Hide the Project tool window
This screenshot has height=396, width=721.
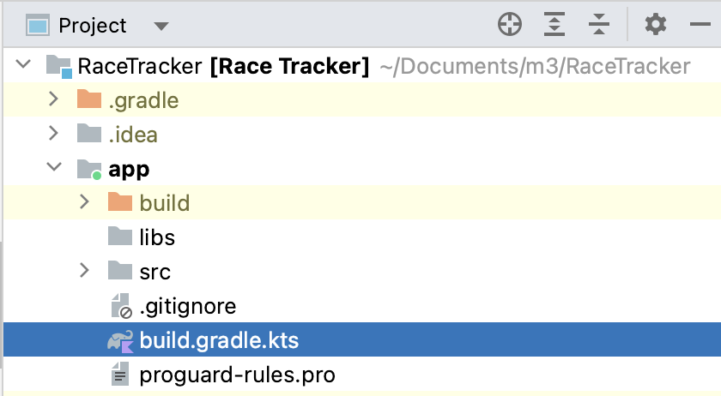(x=700, y=25)
